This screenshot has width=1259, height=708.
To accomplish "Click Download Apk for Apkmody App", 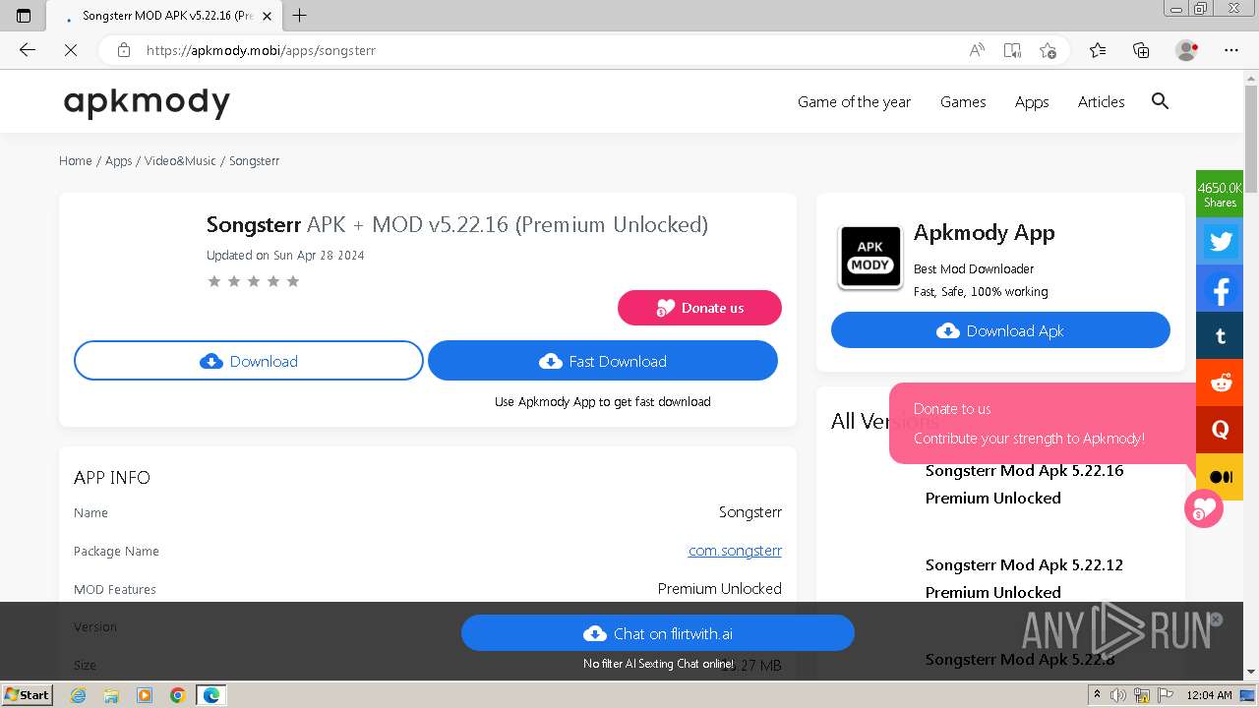I will (x=1000, y=330).
